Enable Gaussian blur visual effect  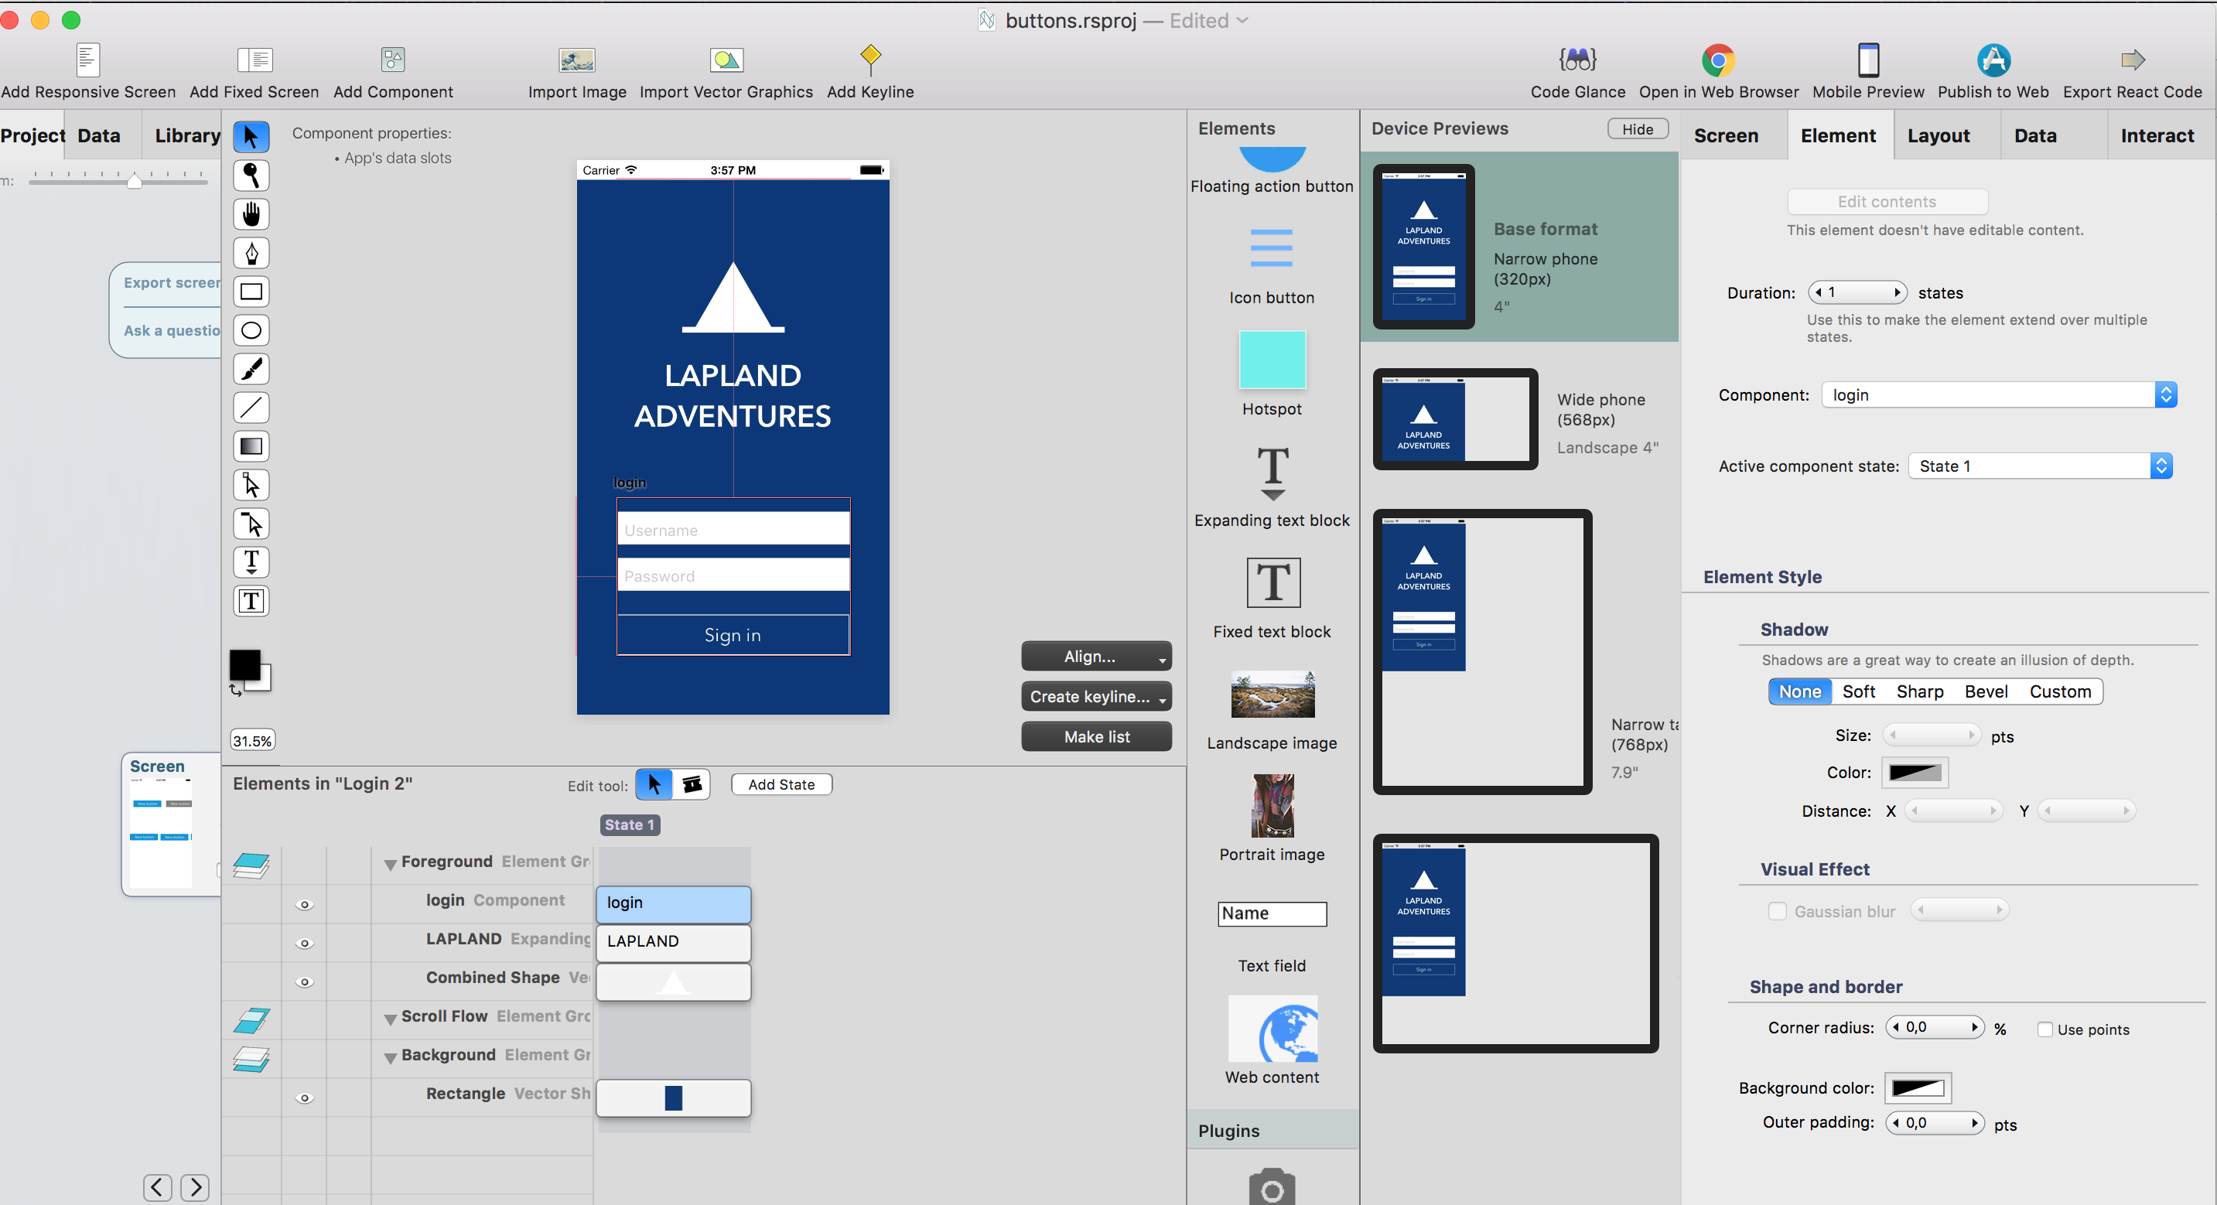click(1777, 910)
